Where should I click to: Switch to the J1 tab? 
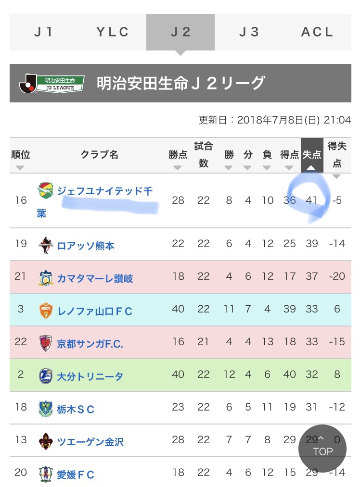click(x=44, y=32)
